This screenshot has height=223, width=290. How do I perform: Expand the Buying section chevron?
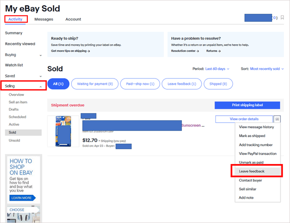pyautogui.click(x=40, y=55)
